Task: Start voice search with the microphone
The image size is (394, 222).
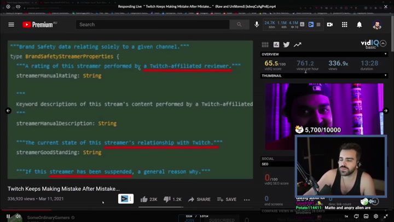Action: click(257, 25)
